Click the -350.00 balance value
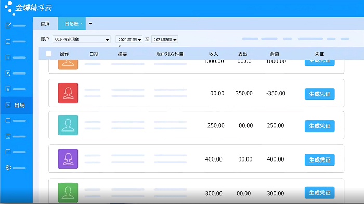Screen dimensions: 364x204 [276, 93]
